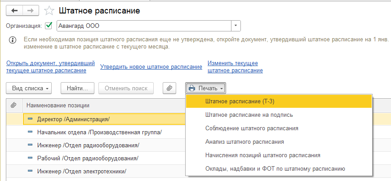Click the paperclip attachments toolbar button
Screen dimensions: 391x181
tap(169, 88)
